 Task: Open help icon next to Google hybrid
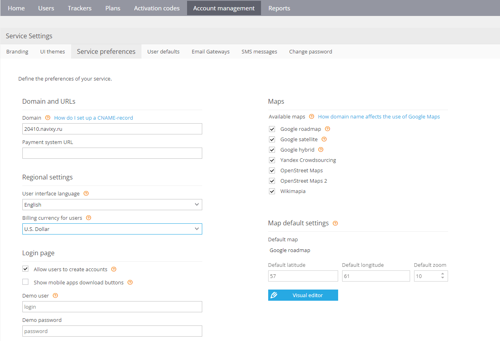click(x=321, y=150)
